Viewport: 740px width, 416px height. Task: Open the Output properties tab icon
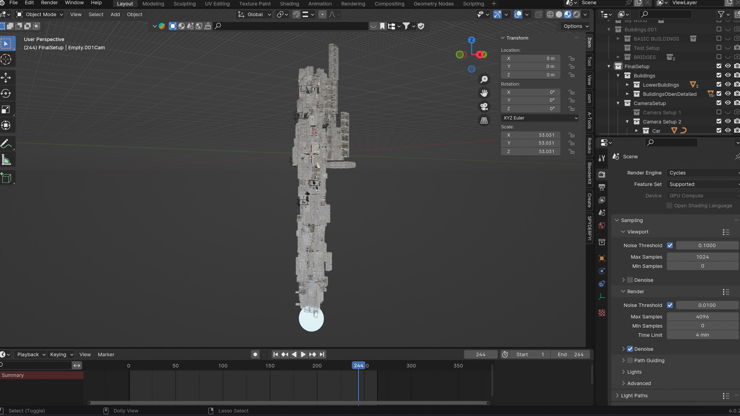(x=602, y=187)
